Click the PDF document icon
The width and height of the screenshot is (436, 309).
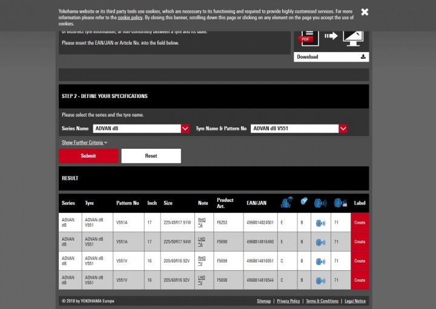tap(309, 38)
